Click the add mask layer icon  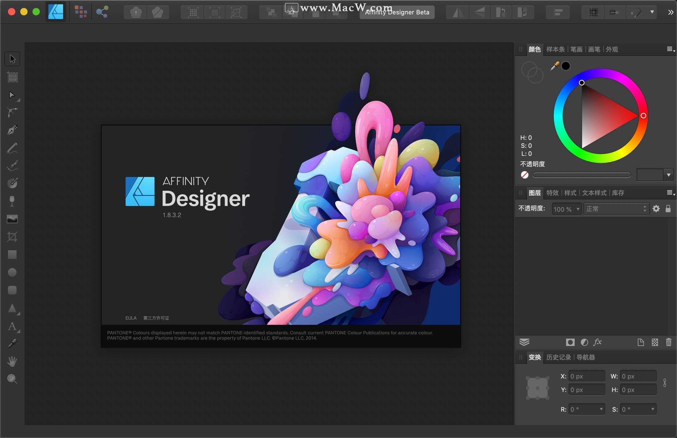[x=570, y=342]
